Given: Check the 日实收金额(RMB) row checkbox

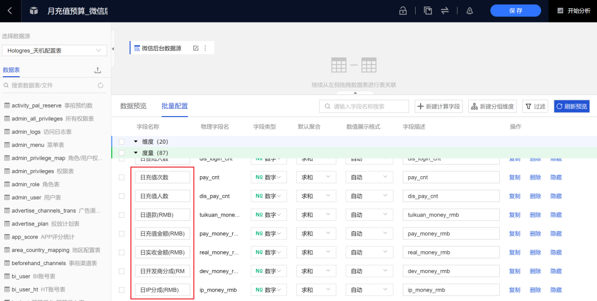Looking at the screenshot, I should point(122,252).
